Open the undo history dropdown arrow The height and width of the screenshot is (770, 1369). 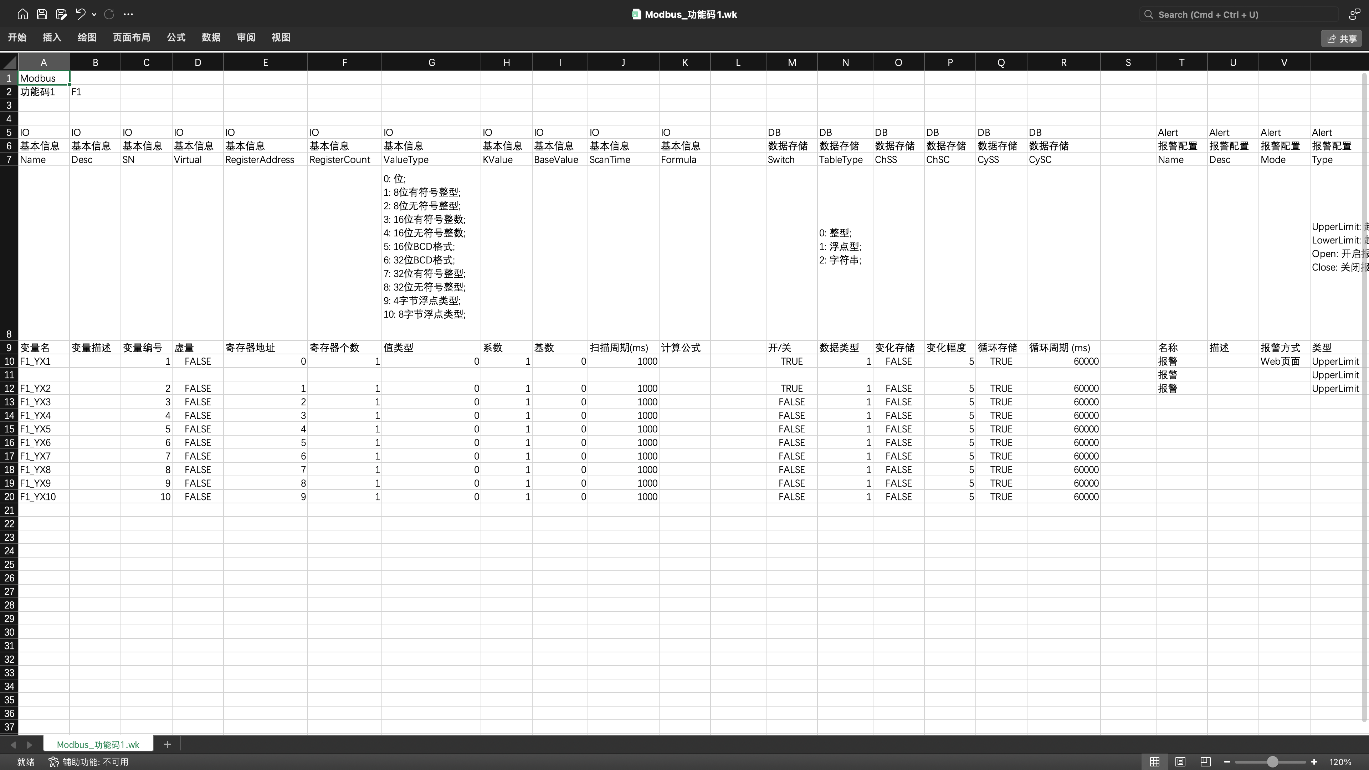pos(94,14)
